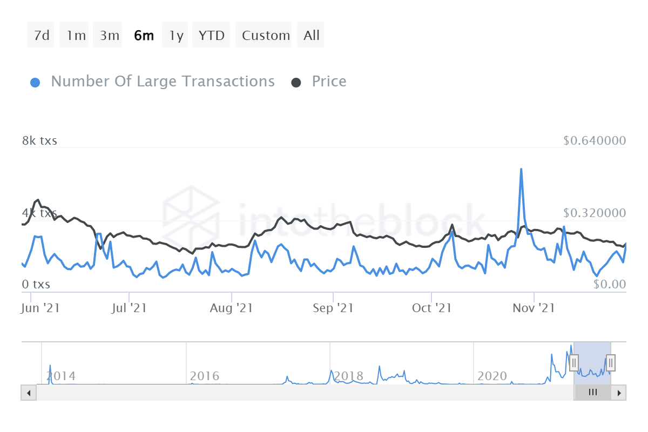Click the left arrow on the bottom scrollbar
This screenshot has width=648, height=432.
[28, 393]
